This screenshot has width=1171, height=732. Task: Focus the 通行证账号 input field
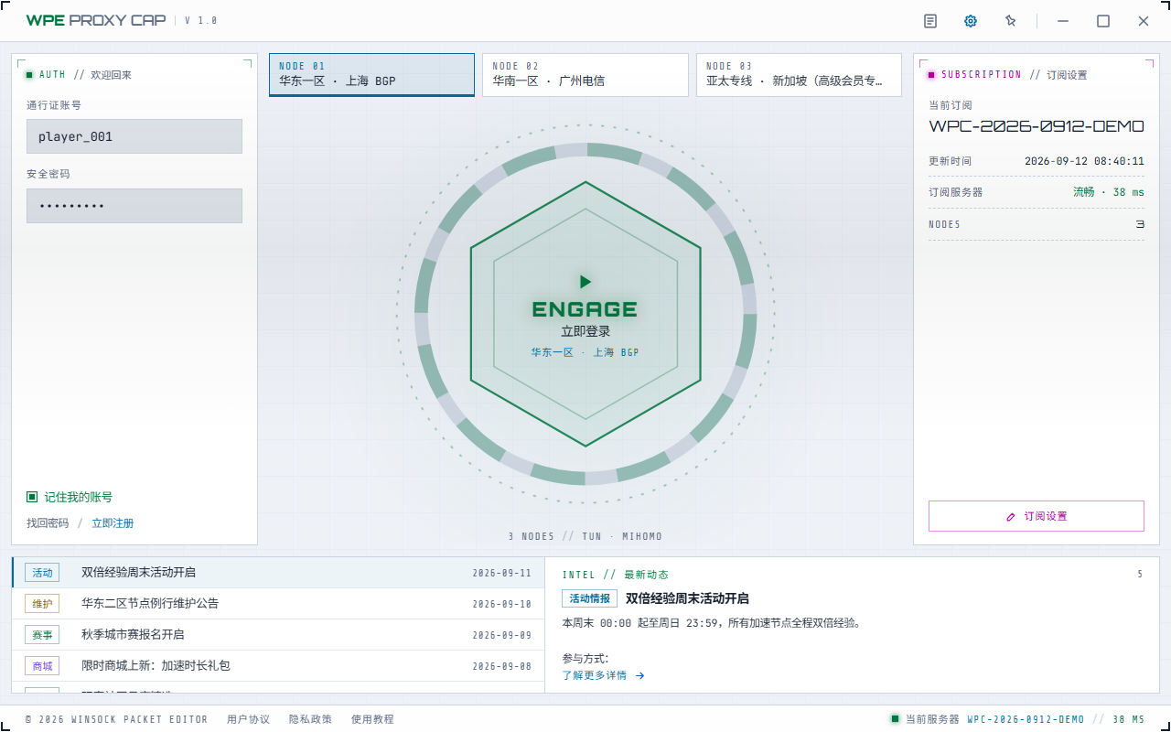pyautogui.click(x=134, y=136)
